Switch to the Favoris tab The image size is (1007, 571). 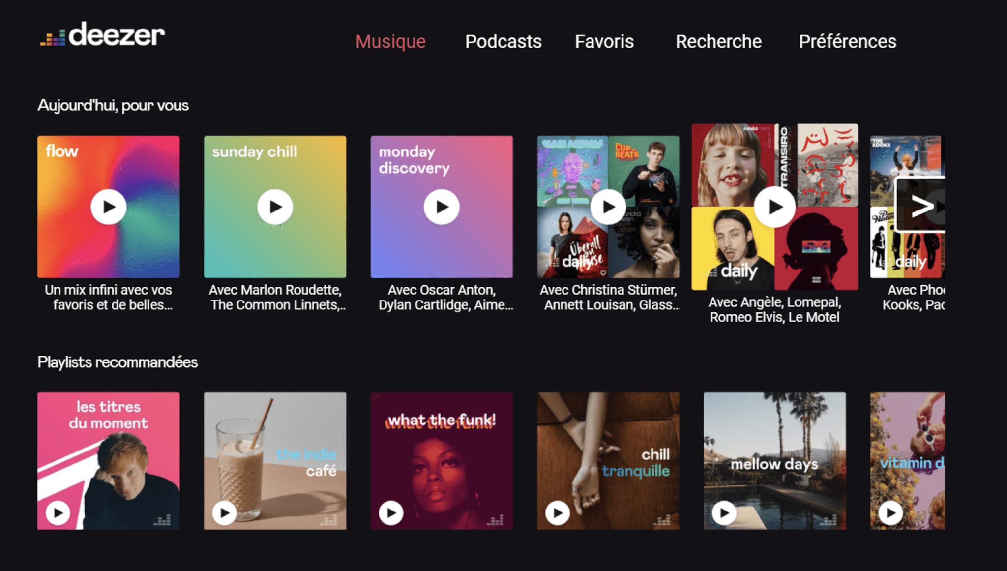click(604, 42)
